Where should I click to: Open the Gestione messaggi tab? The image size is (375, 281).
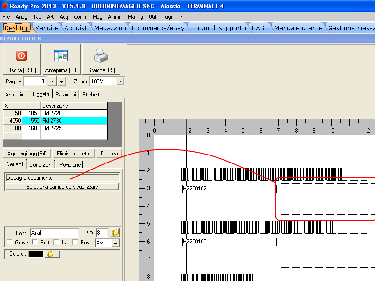tap(351, 28)
